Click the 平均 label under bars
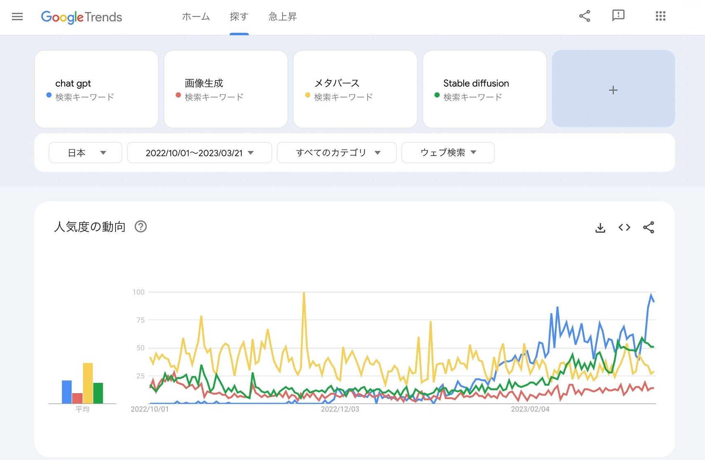This screenshot has height=460, width=705. click(83, 409)
